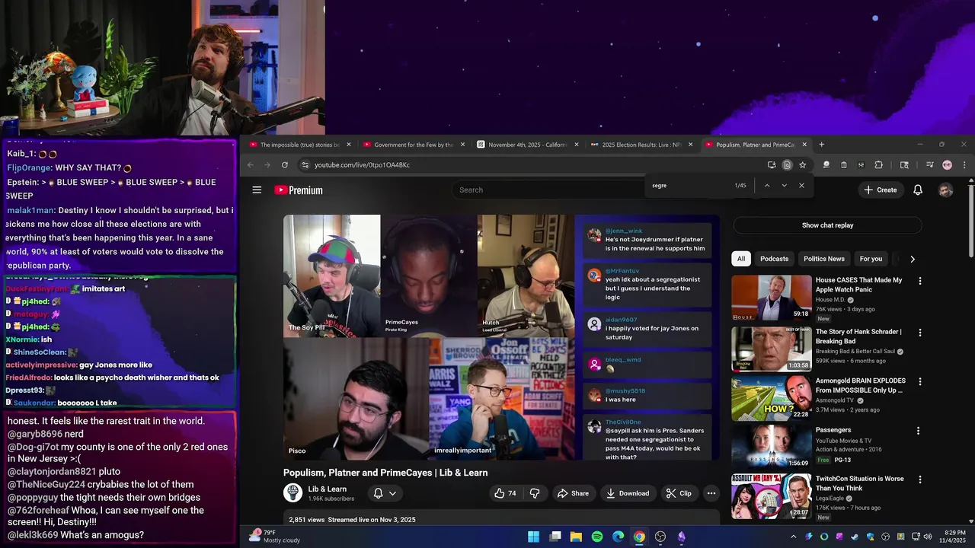Image resolution: width=975 pixels, height=548 pixels.
Task: Select the 'For you' filter chip
Action: point(871,259)
